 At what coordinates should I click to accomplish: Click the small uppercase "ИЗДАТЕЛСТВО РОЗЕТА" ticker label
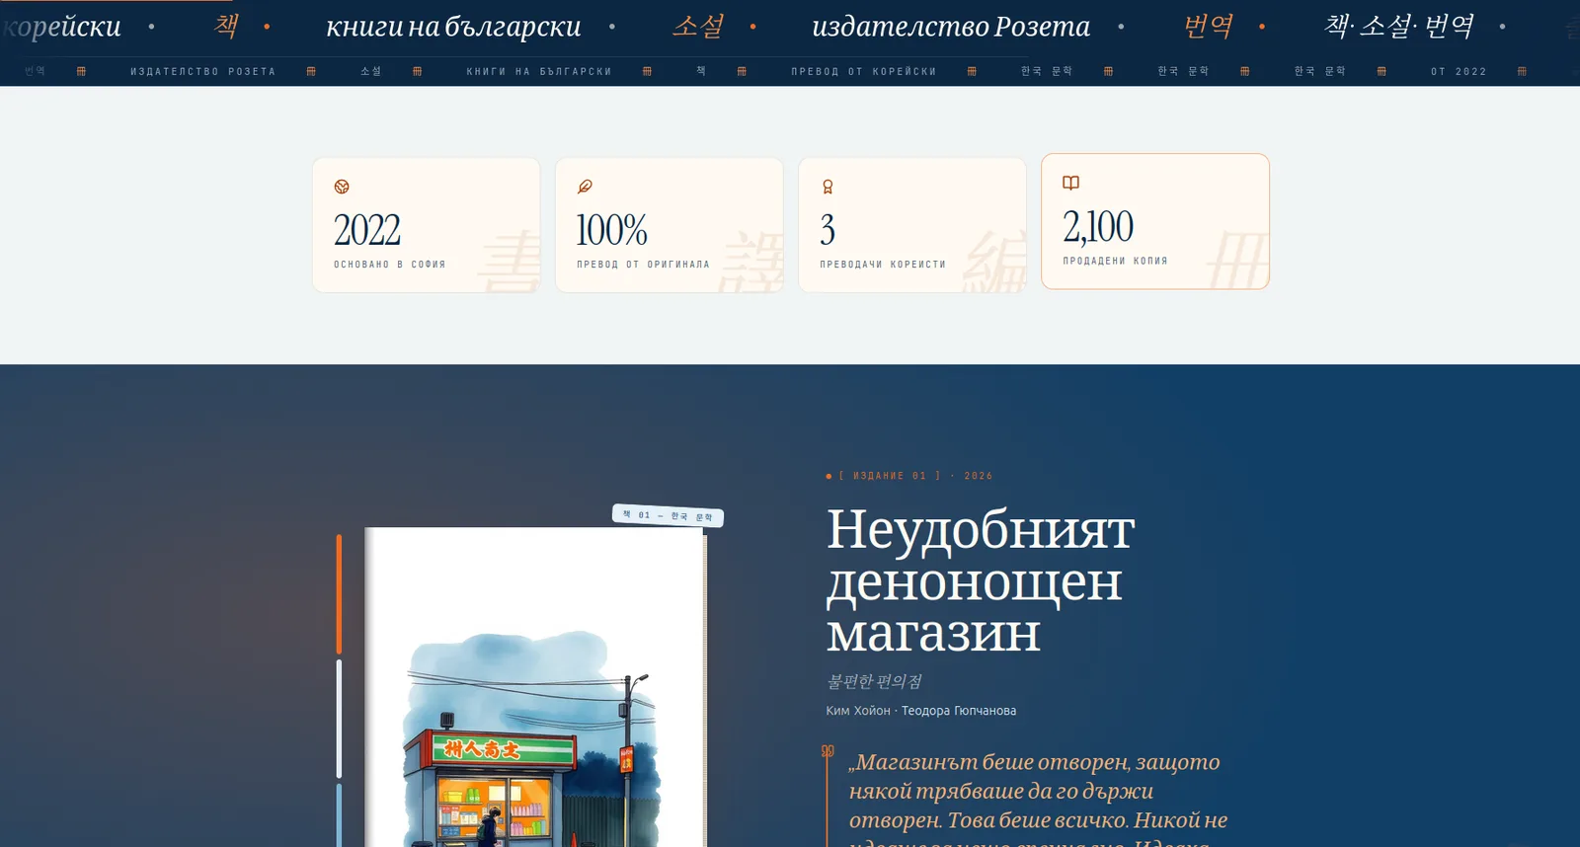tap(203, 72)
